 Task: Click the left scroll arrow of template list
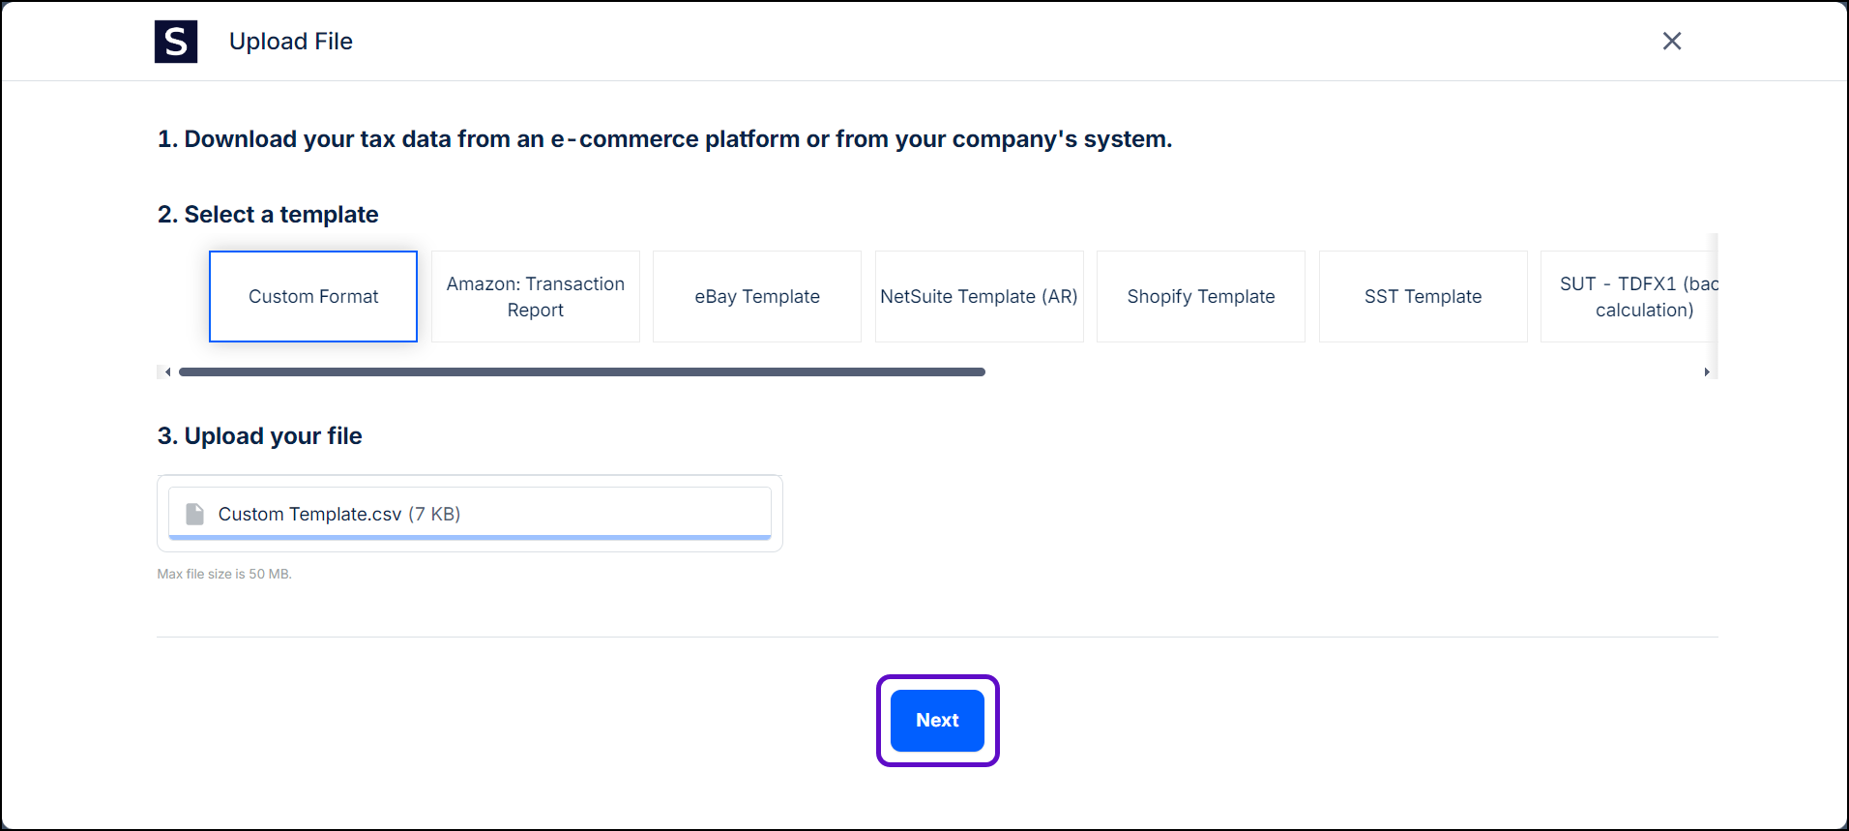pyautogui.click(x=167, y=371)
